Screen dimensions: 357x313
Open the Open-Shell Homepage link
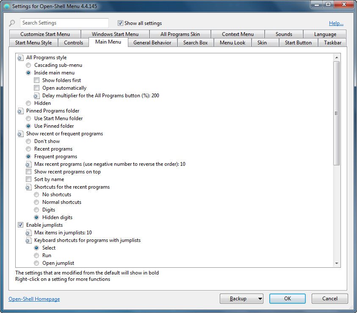click(34, 299)
